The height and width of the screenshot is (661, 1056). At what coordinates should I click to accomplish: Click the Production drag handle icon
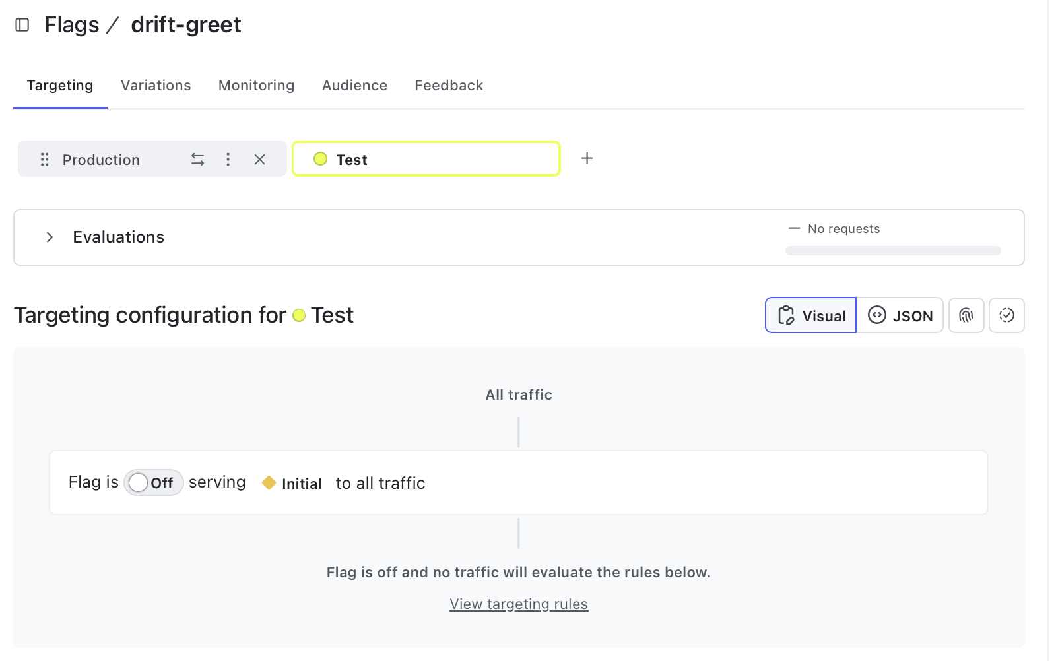[44, 160]
